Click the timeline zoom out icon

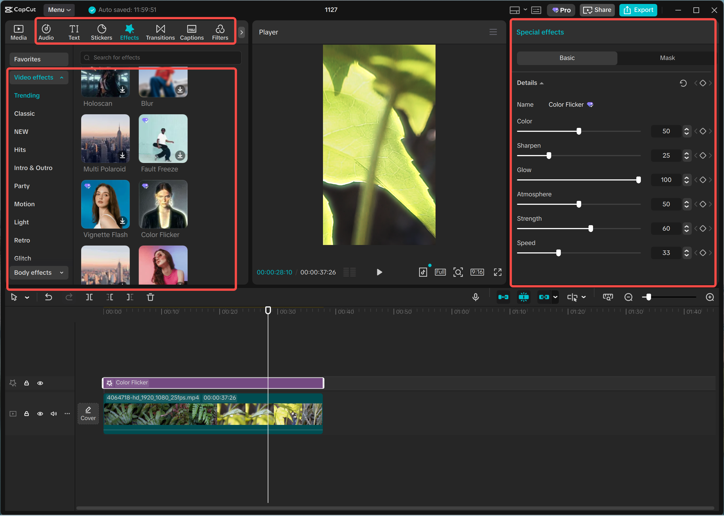pos(628,297)
